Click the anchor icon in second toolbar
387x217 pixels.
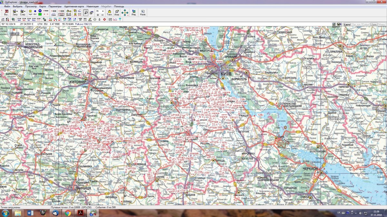(x=99, y=20)
